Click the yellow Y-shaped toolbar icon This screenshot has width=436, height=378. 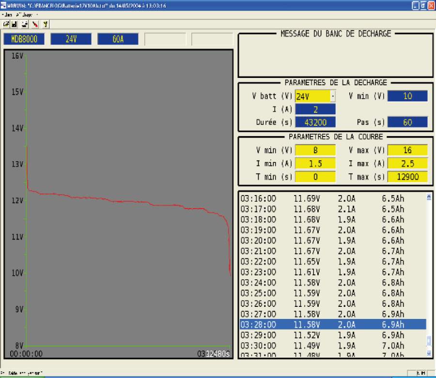(46, 24)
